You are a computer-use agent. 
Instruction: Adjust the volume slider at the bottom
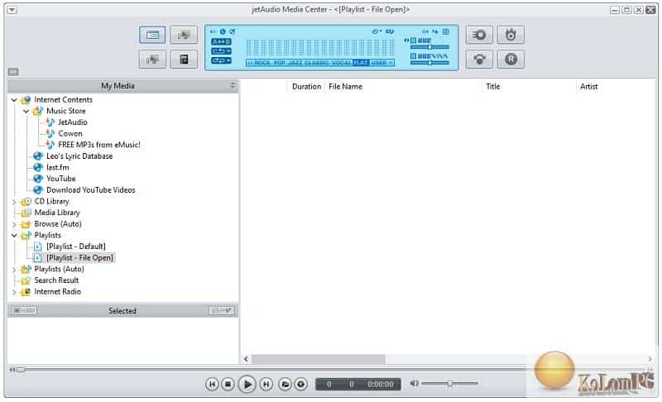(x=450, y=384)
